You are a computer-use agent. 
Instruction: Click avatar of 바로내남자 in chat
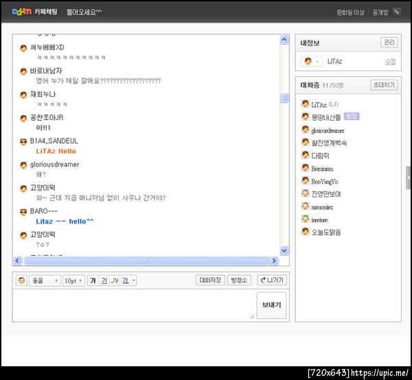click(x=23, y=71)
